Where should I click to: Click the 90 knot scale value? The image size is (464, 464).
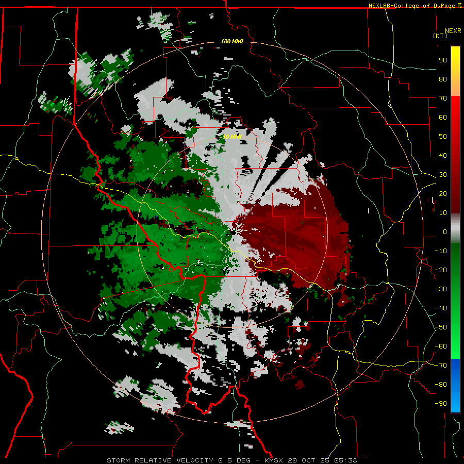(443, 60)
